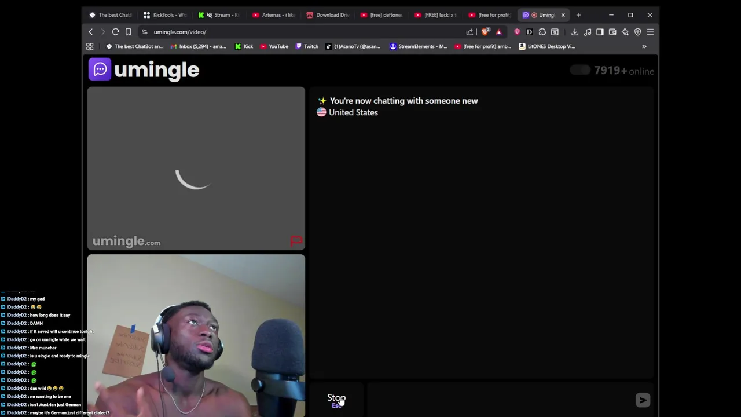
Task: Switch to the muted Stream Kick tab
Action: [x=219, y=15]
